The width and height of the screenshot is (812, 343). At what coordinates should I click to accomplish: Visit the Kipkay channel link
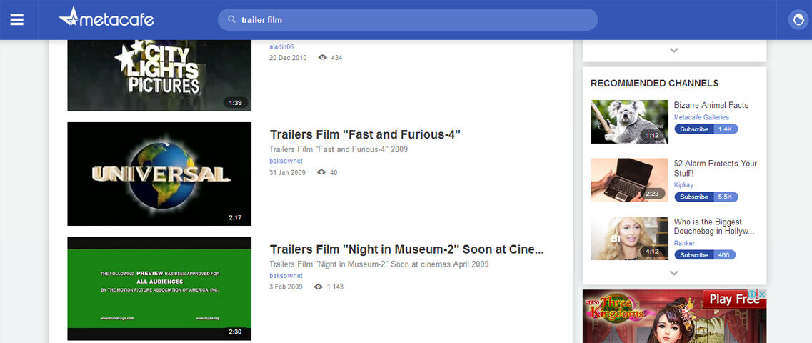[683, 185]
